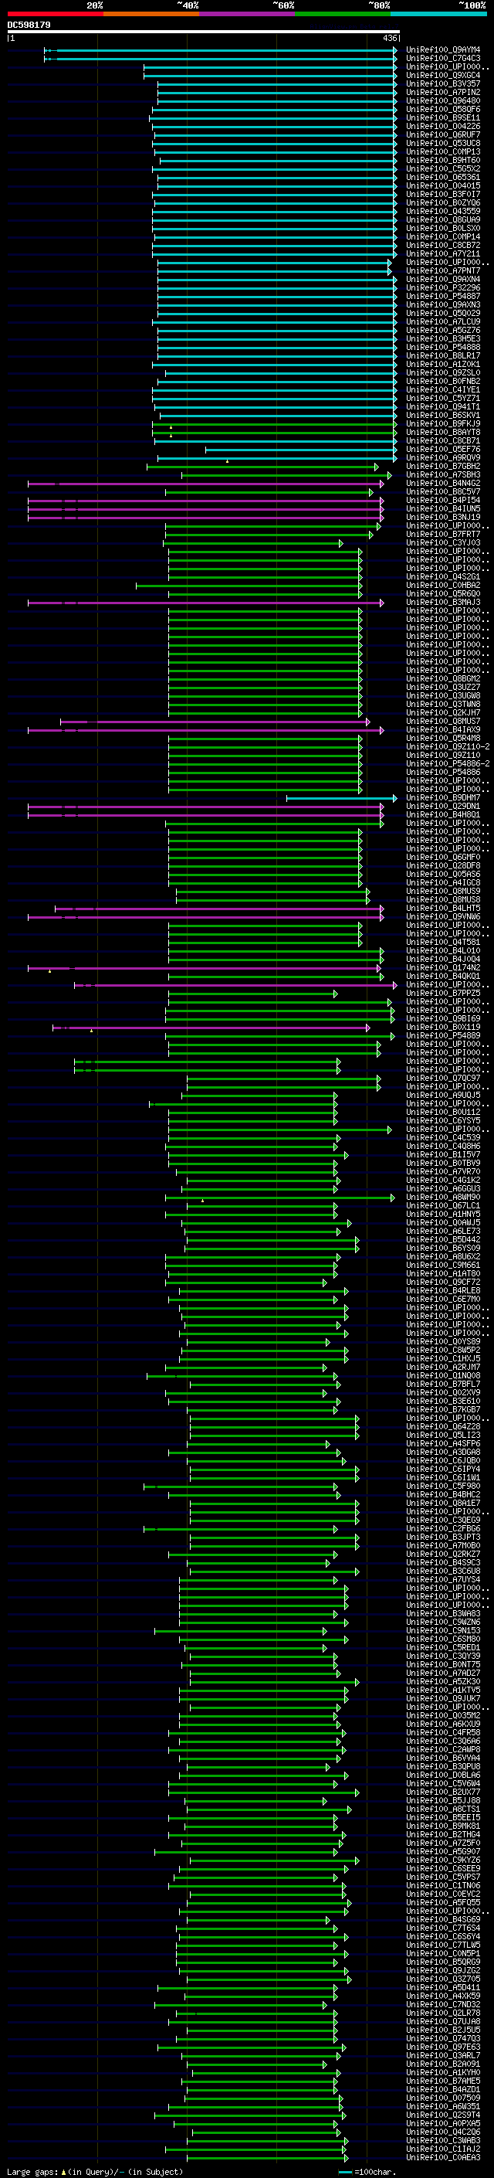494x2178 pixels.
Task: Click the green ~80% identity legend segment
Action: (x=343, y=14)
